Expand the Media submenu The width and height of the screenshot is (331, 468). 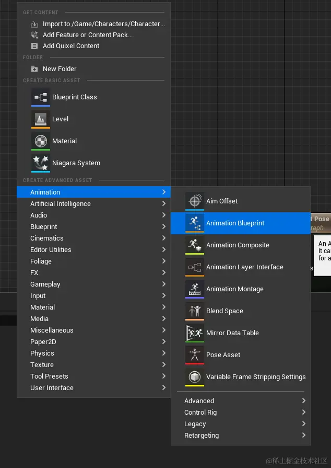[93, 319]
